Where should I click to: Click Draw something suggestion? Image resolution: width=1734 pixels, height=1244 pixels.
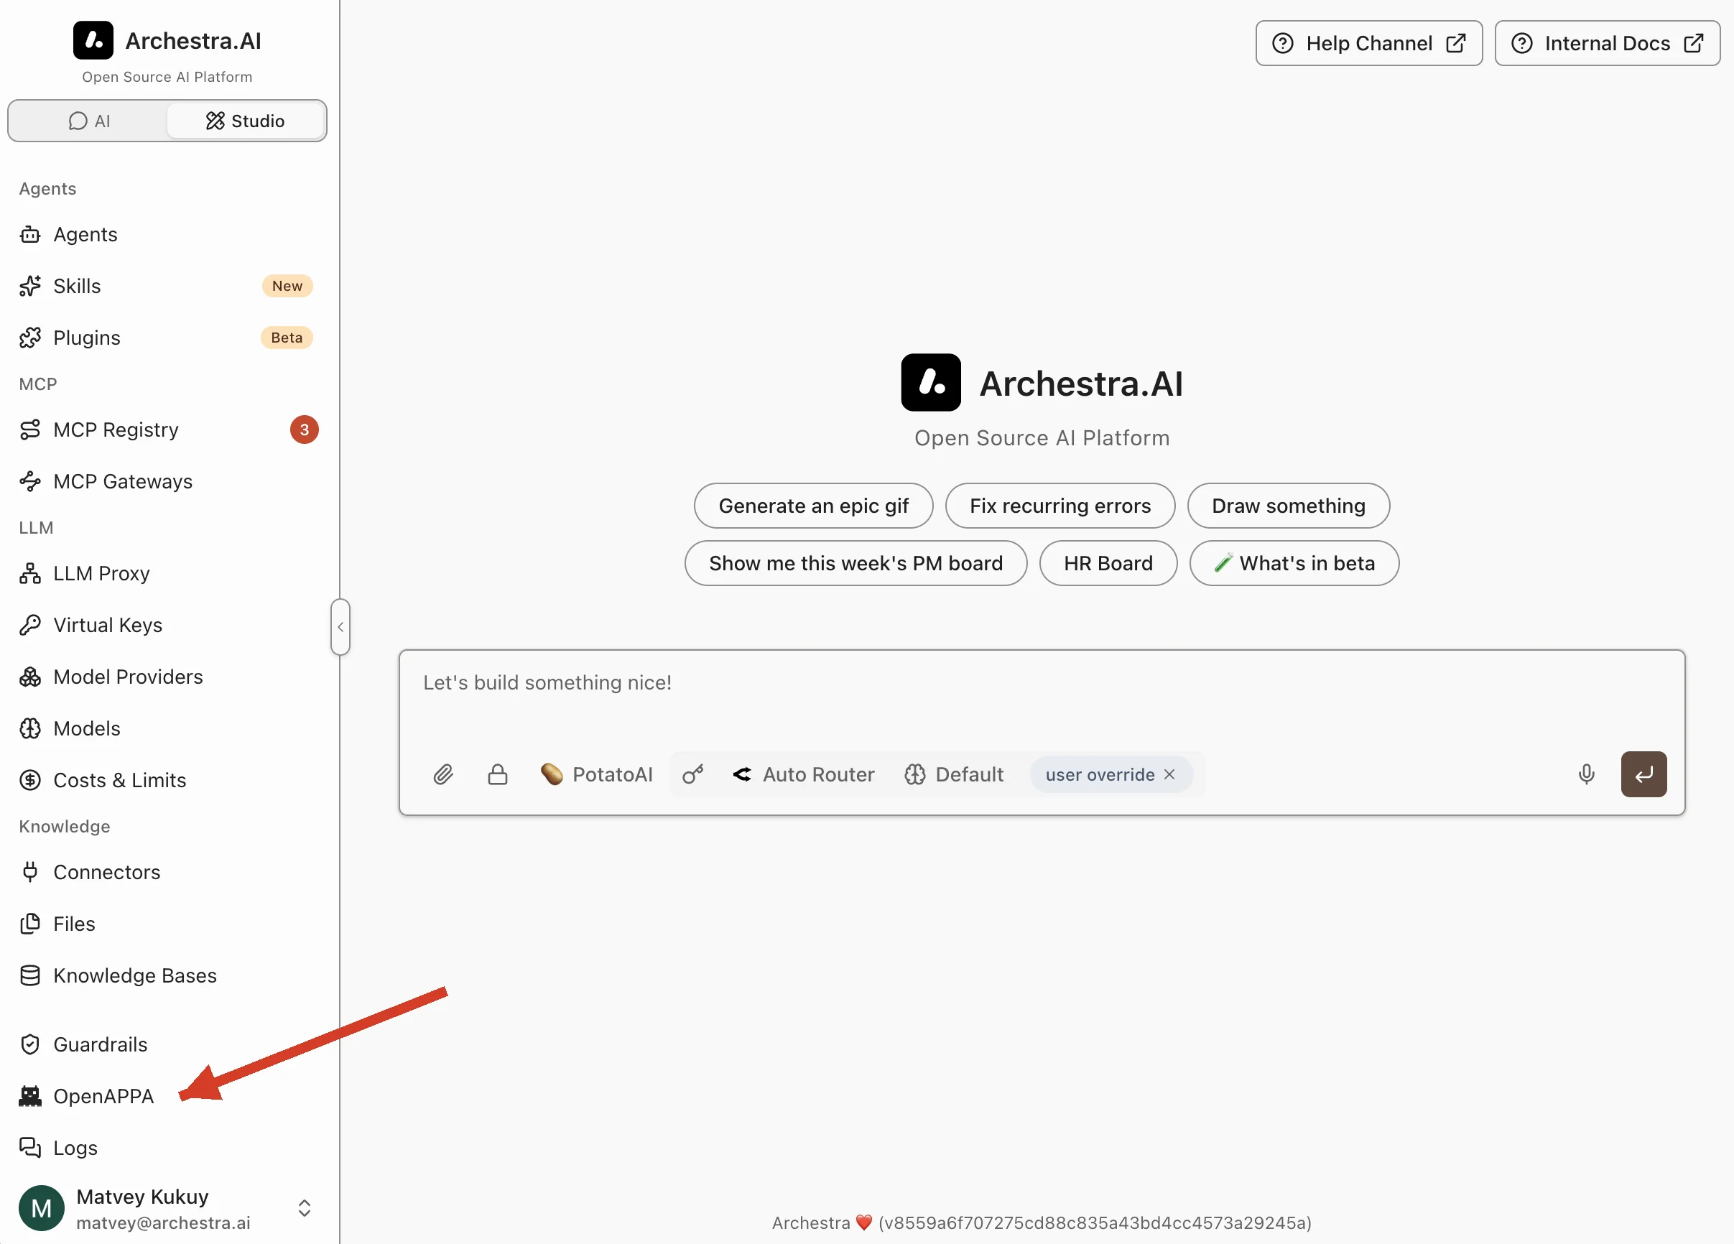pyautogui.click(x=1288, y=506)
